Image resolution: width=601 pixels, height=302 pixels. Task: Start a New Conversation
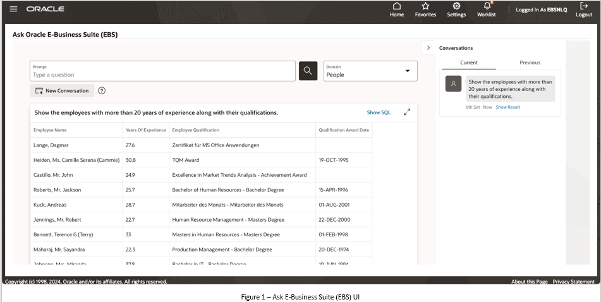(62, 90)
